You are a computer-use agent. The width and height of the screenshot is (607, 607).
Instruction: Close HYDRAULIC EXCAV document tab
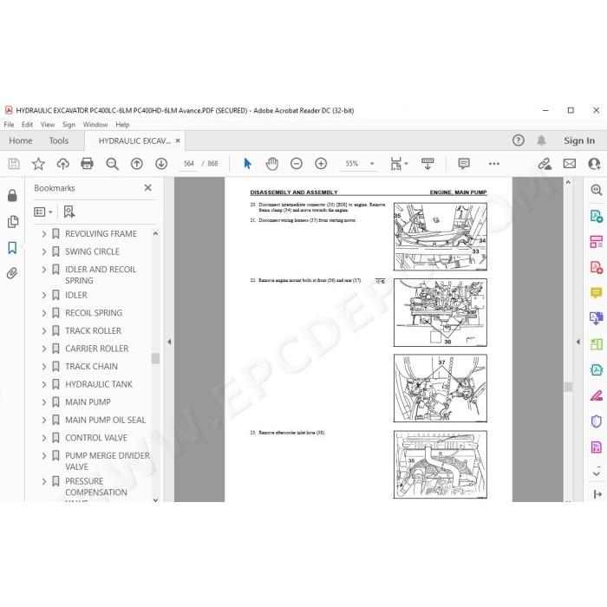(178, 140)
